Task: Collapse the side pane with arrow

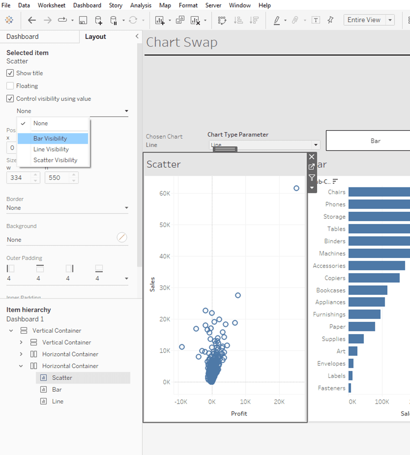Action: [x=137, y=36]
